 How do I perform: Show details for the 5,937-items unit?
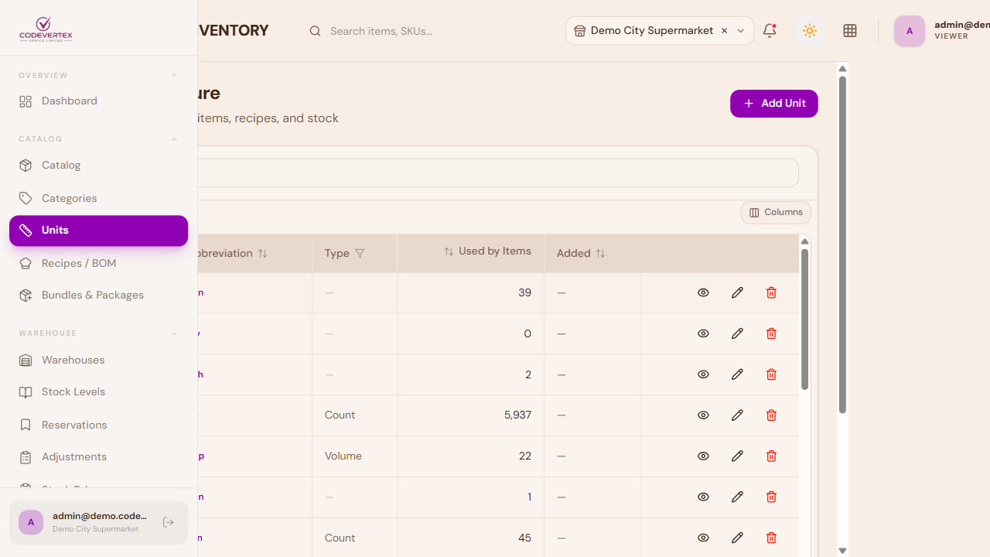pyautogui.click(x=703, y=415)
